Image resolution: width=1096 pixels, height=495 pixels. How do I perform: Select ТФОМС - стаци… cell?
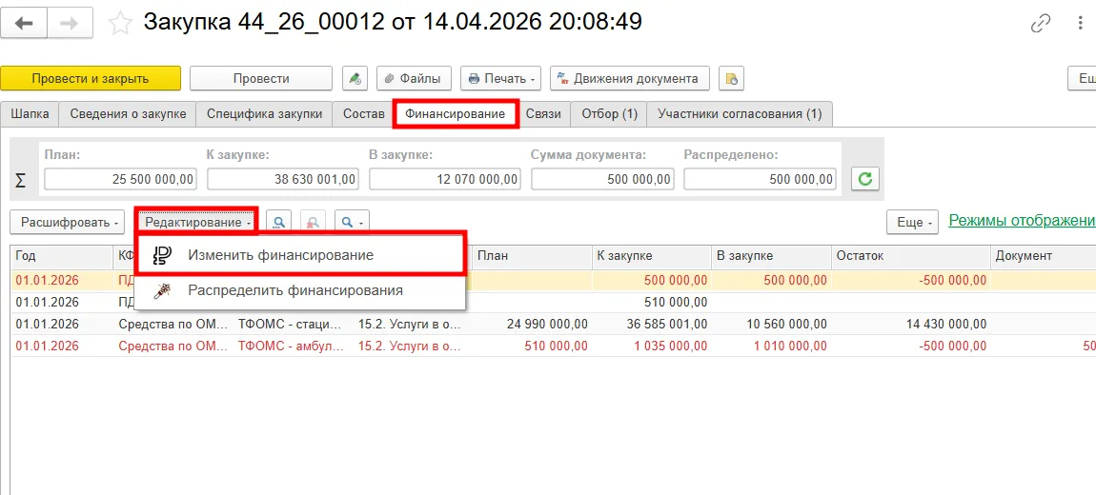[293, 324]
